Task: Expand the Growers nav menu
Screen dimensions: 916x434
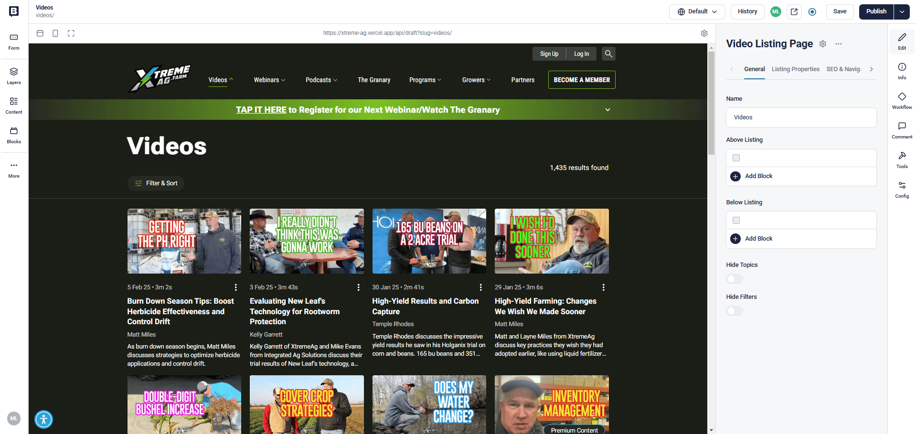Action: (476, 80)
